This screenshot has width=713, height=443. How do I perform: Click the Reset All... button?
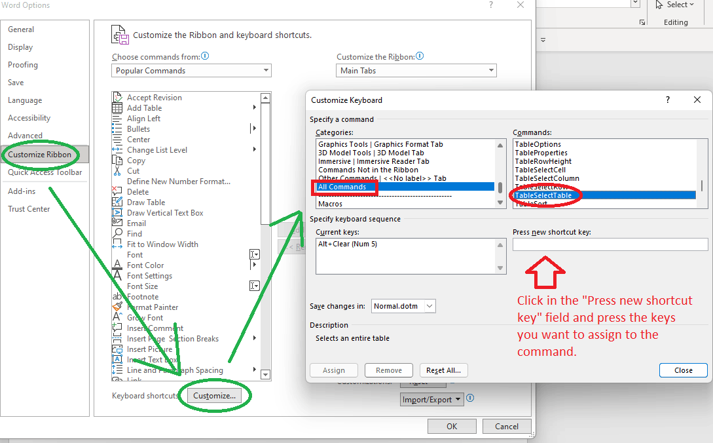click(443, 370)
